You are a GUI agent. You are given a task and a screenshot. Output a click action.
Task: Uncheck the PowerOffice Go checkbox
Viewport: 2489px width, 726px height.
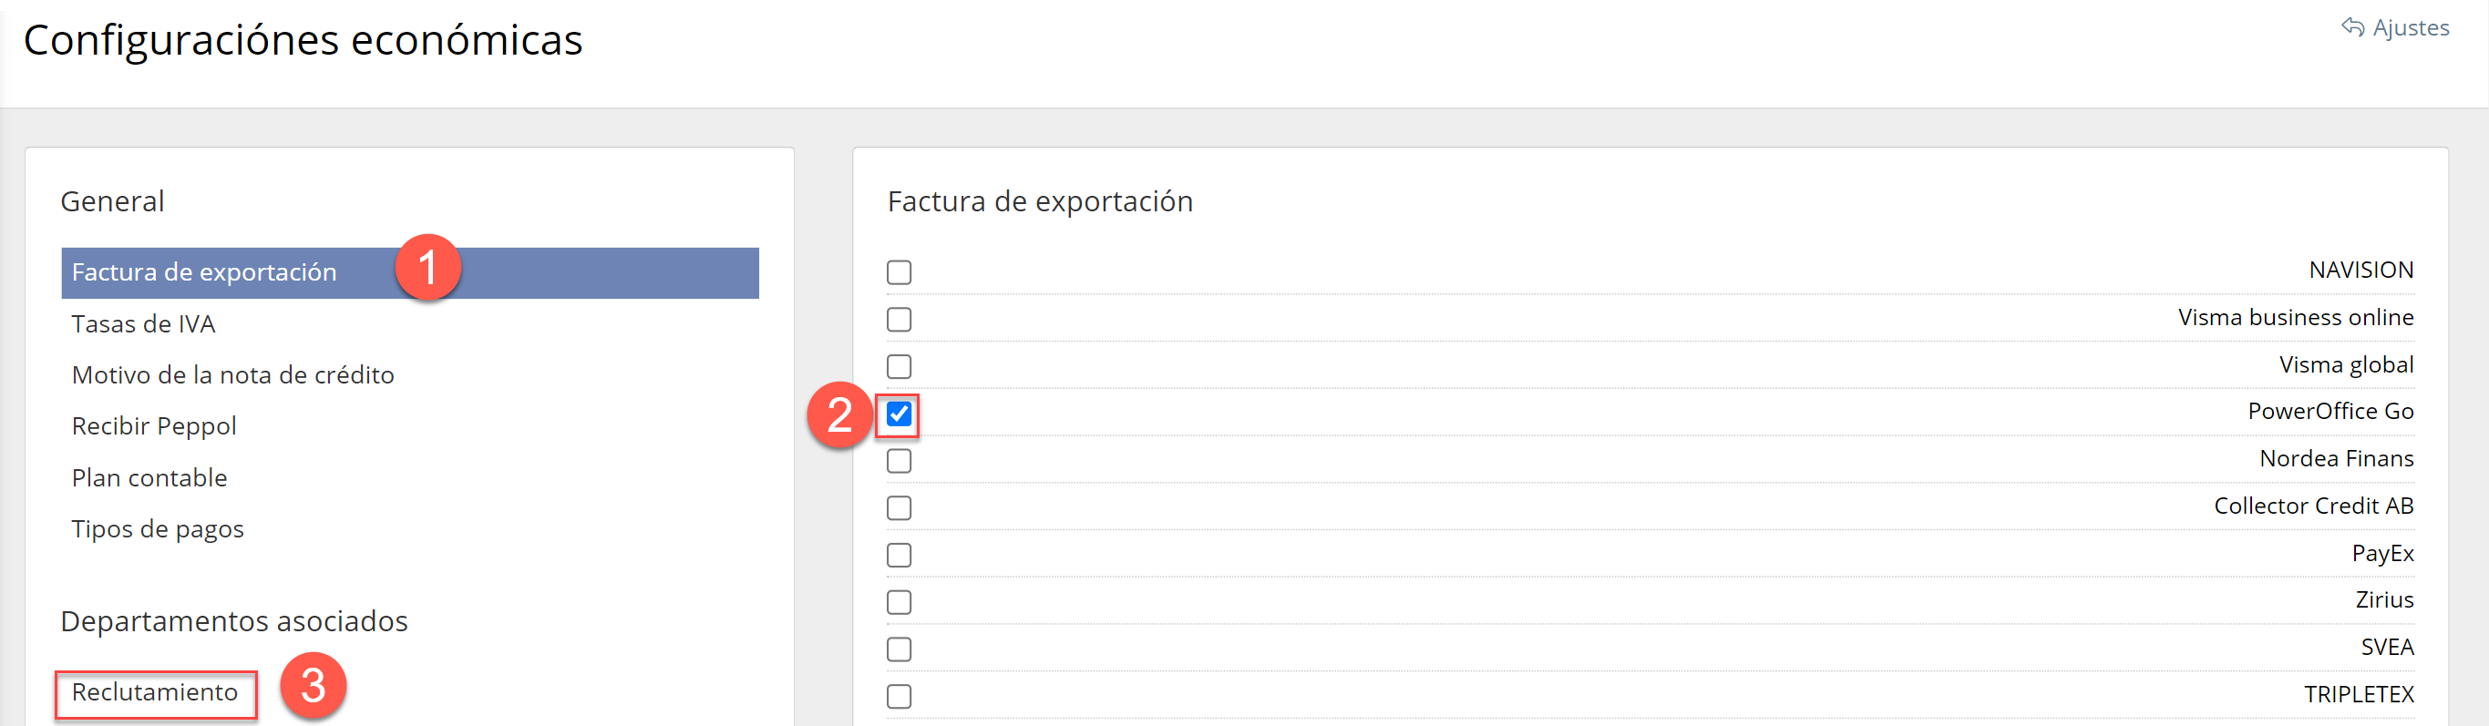[x=899, y=414]
